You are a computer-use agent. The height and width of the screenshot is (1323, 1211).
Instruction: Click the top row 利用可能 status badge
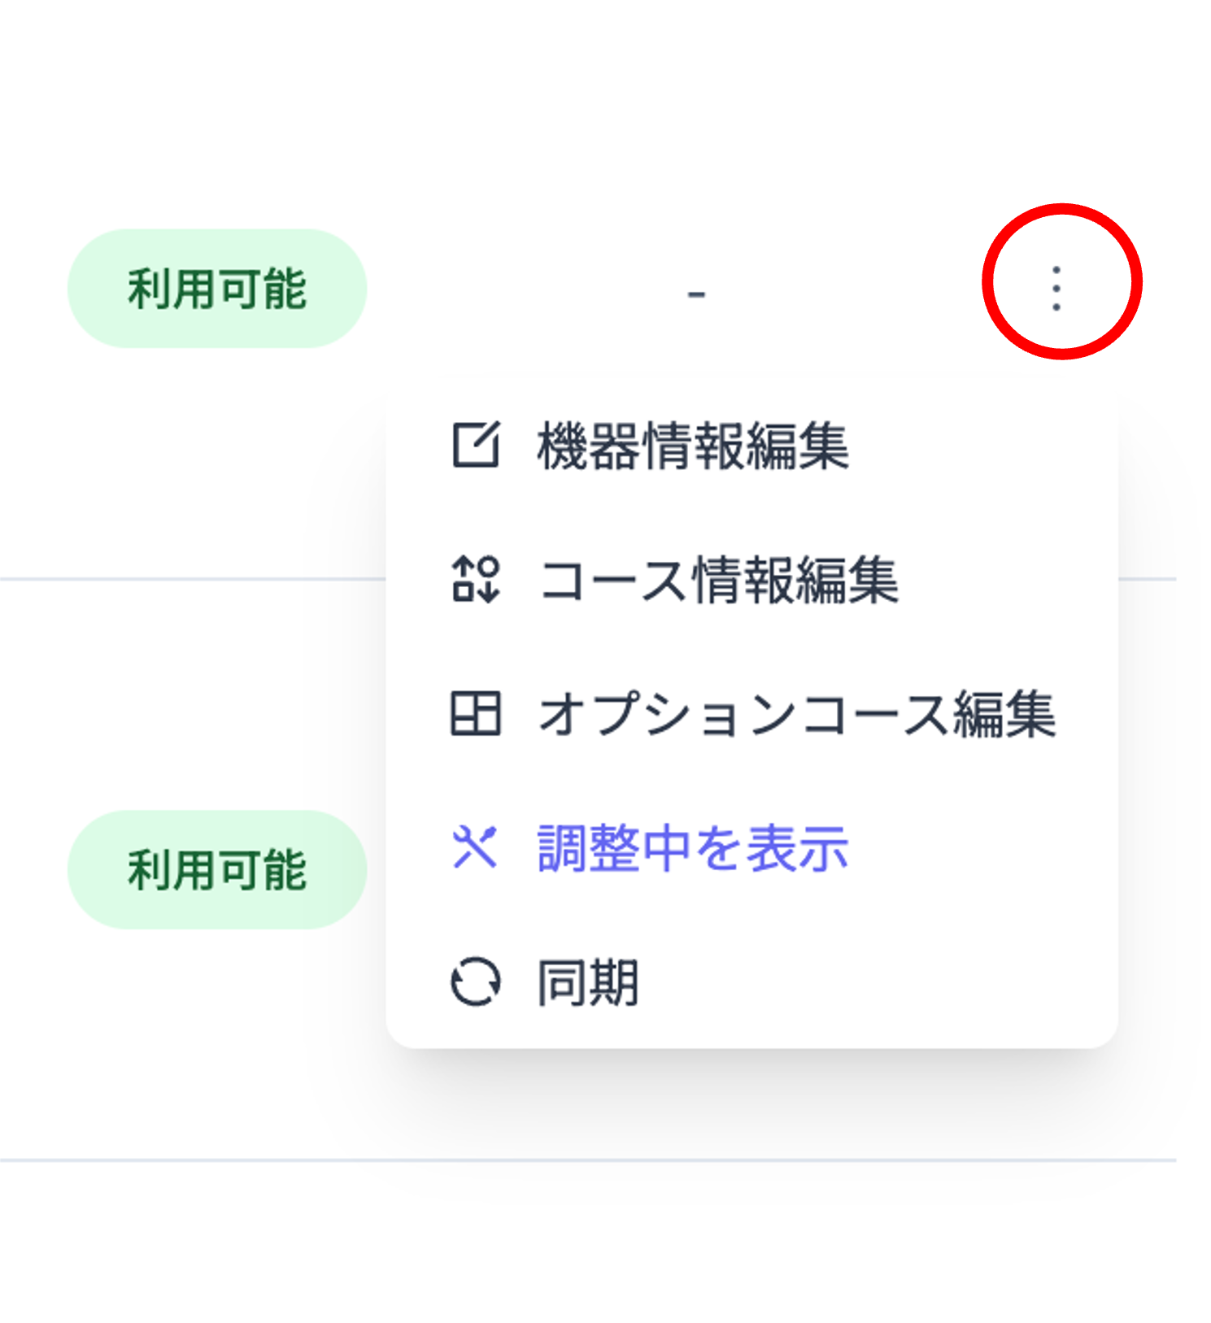point(217,289)
